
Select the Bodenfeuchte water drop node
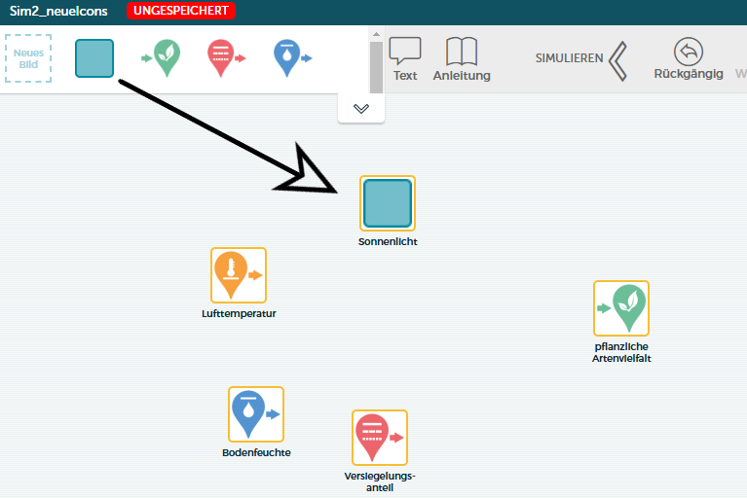(x=256, y=414)
